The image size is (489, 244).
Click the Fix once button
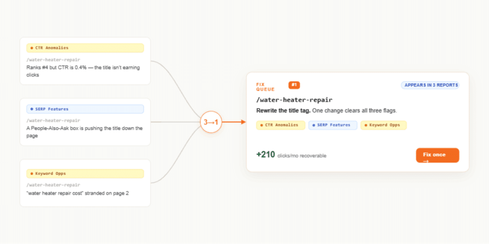(x=437, y=155)
